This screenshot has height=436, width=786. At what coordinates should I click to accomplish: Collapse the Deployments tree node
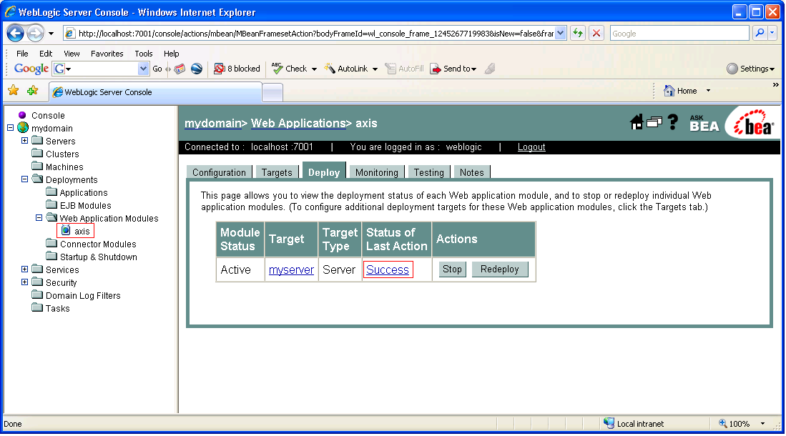pyautogui.click(x=24, y=179)
